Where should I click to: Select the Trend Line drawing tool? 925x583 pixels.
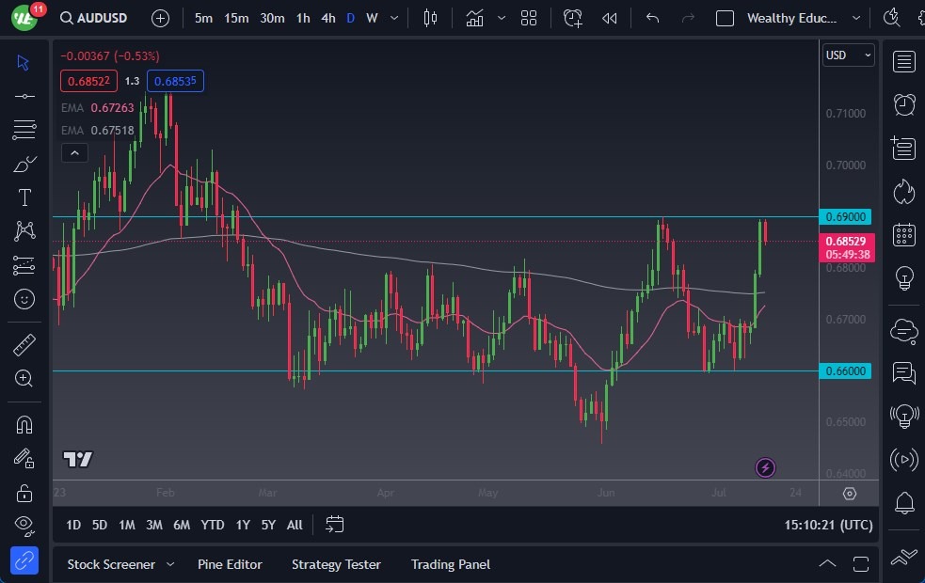[24, 96]
